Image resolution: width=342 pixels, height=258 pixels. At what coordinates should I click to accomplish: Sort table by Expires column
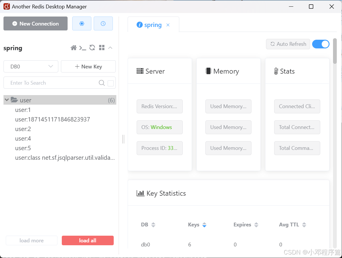click(x=256, y=225)
